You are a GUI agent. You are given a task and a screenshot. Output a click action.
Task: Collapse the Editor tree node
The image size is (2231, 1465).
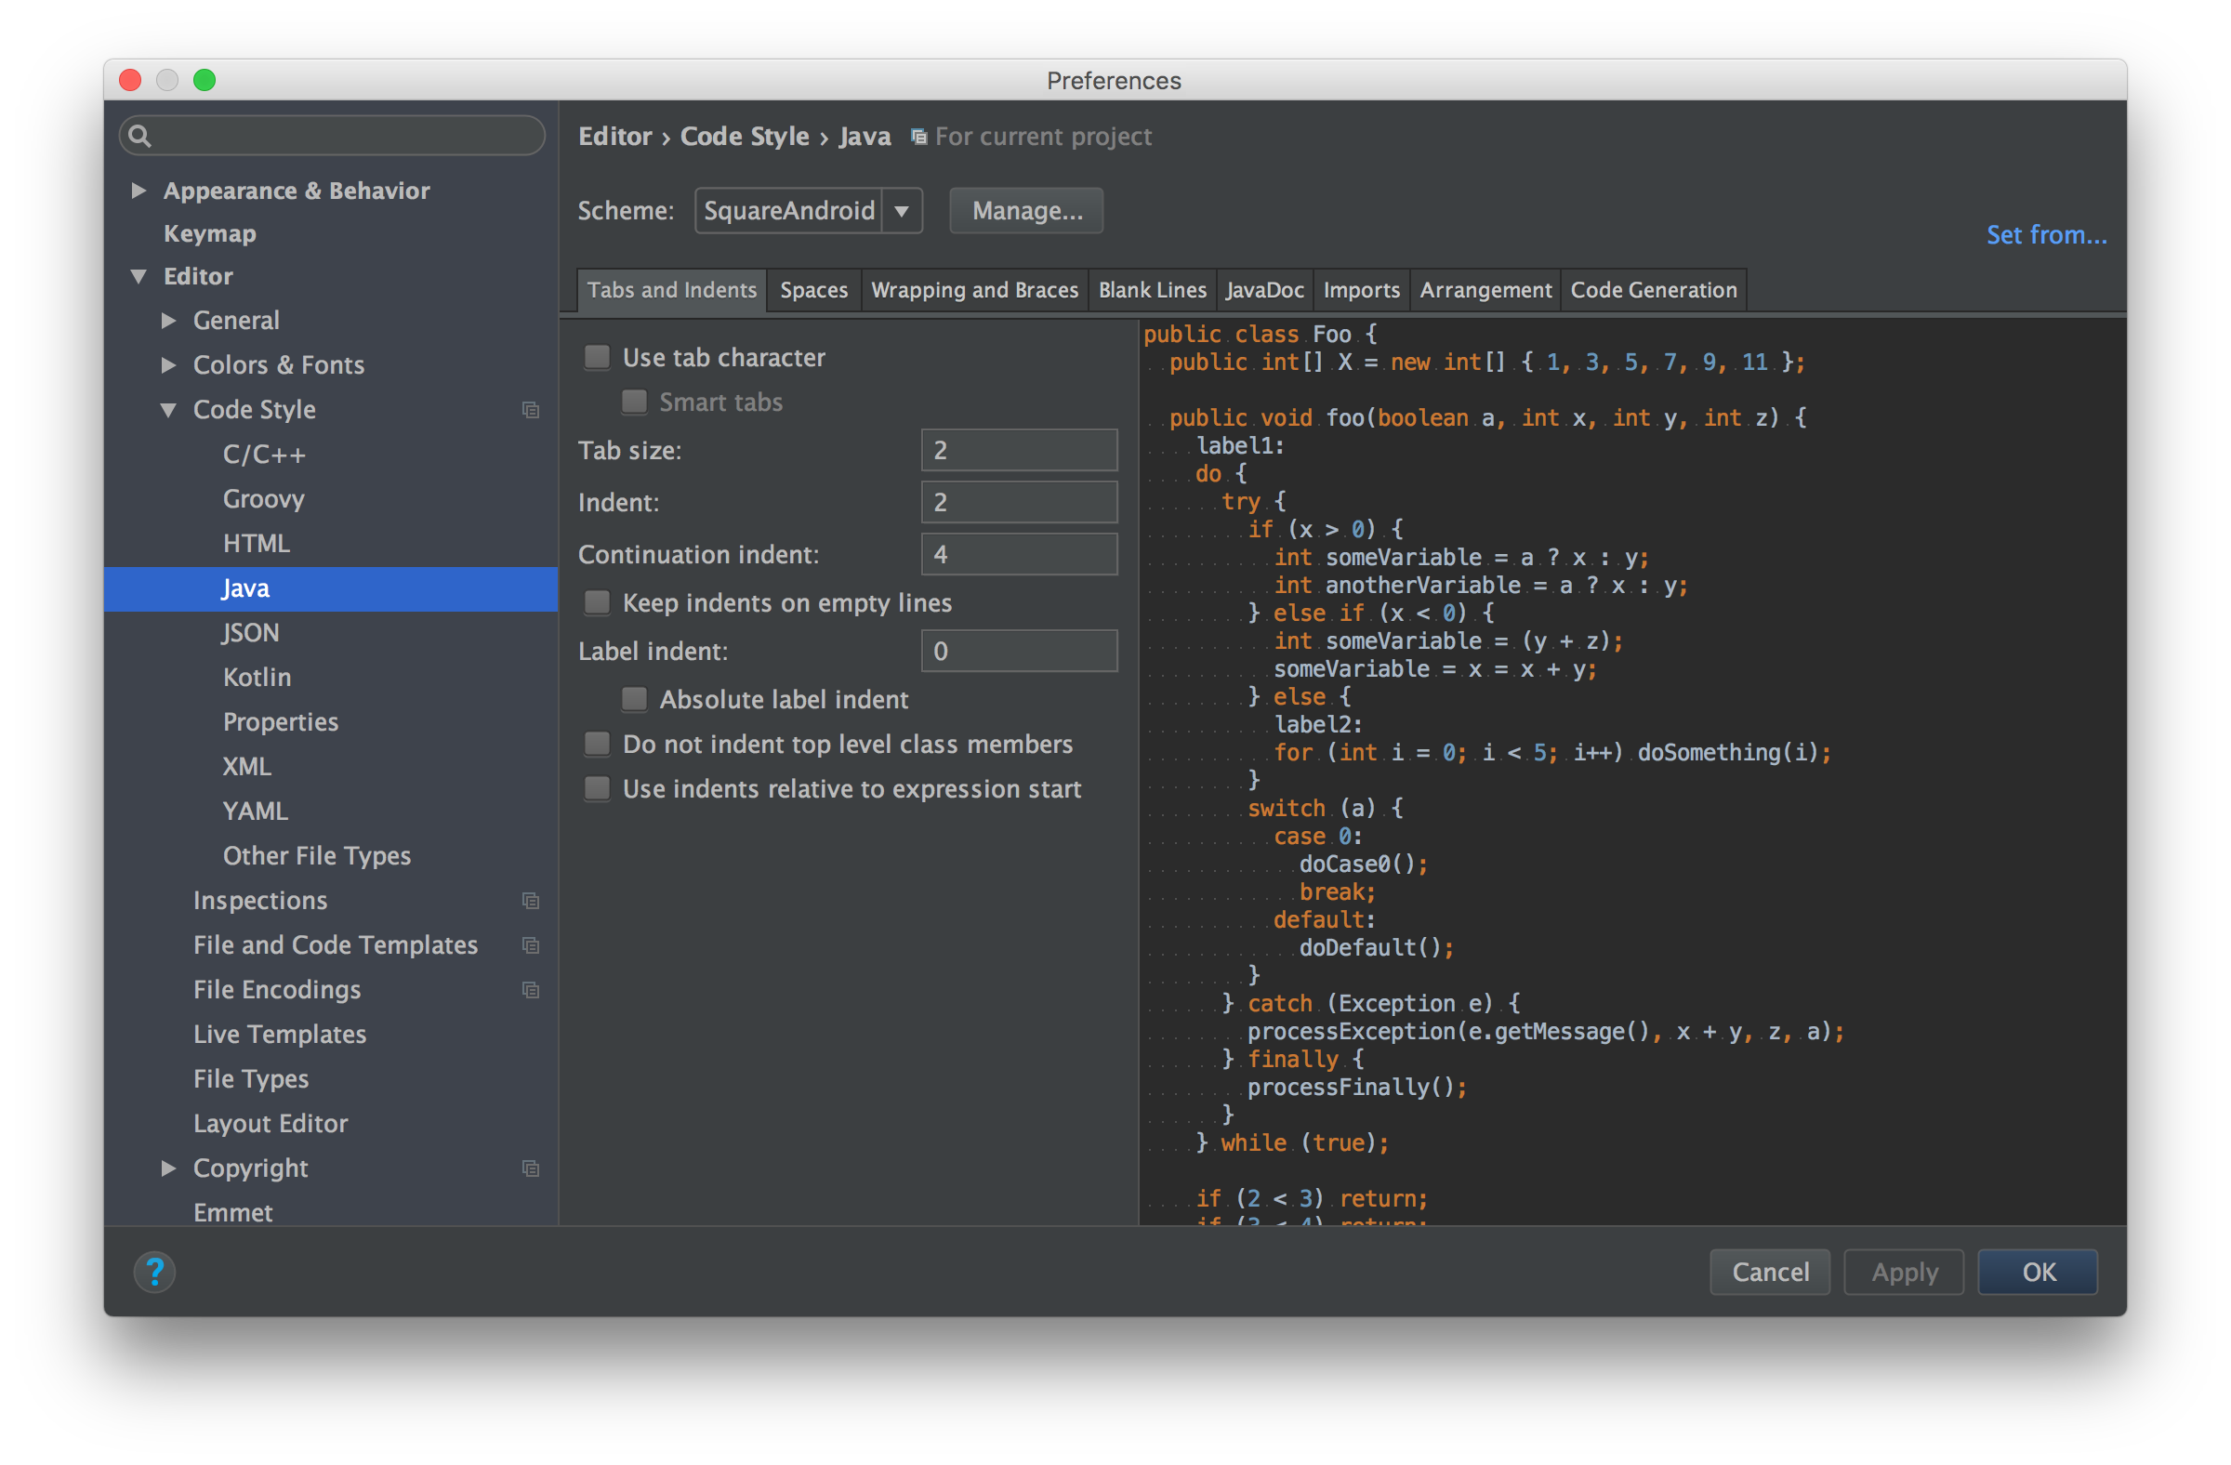pyautogui.click(x=139, y=276)
